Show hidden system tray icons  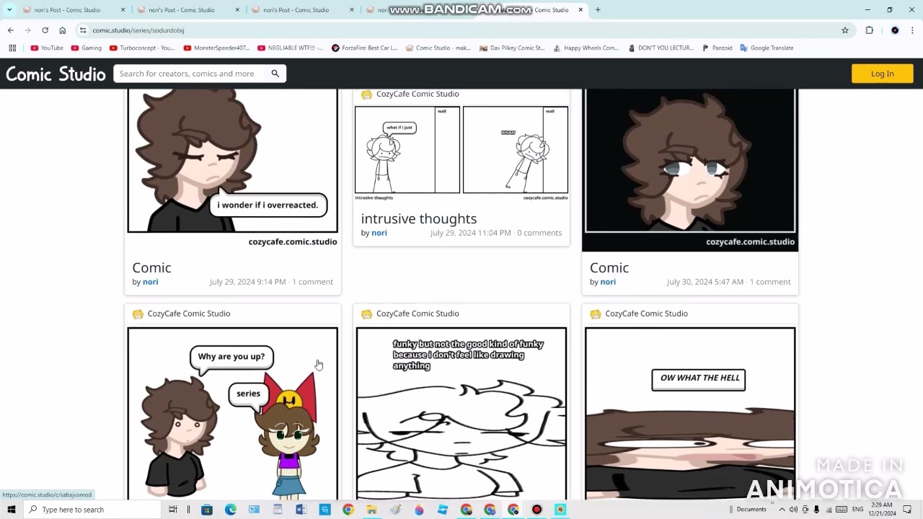782,510
